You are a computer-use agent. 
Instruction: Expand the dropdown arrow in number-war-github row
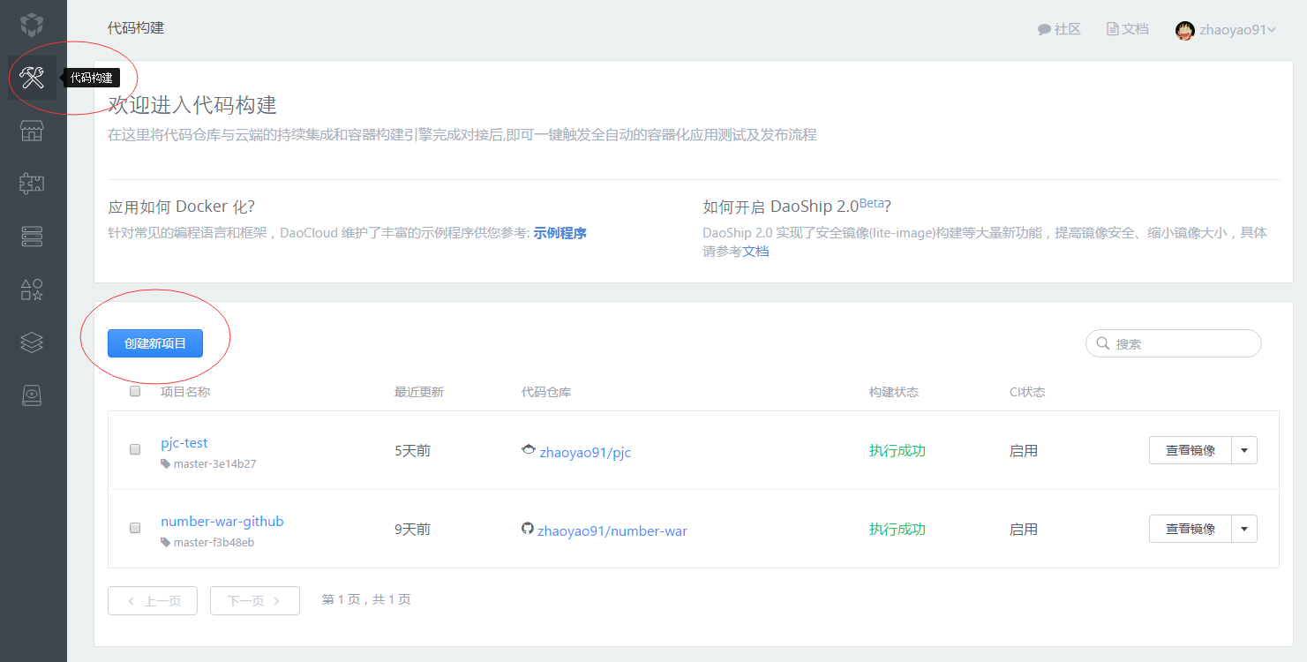(1244, 529)
